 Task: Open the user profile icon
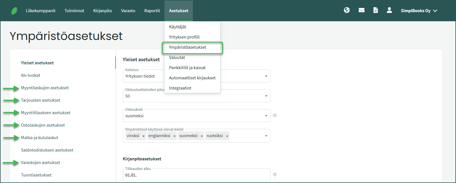389,10
